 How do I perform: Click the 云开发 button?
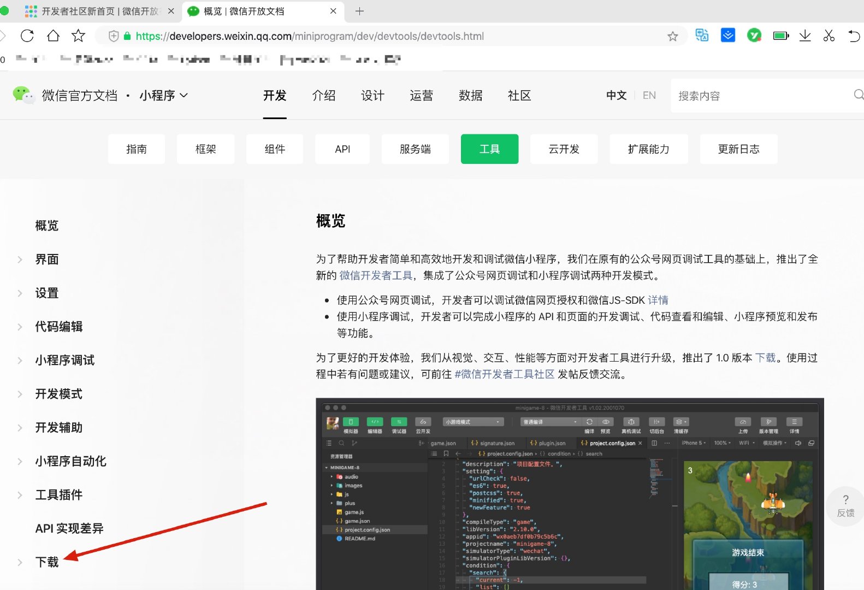[564, 149]
